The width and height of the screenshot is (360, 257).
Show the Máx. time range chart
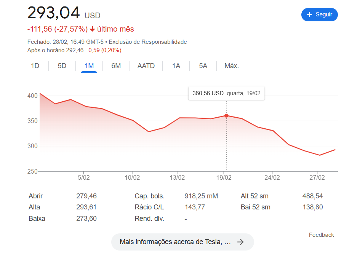[232, 66]
